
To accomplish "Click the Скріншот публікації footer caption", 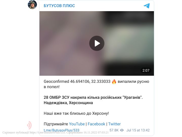I will pos(55,132).
